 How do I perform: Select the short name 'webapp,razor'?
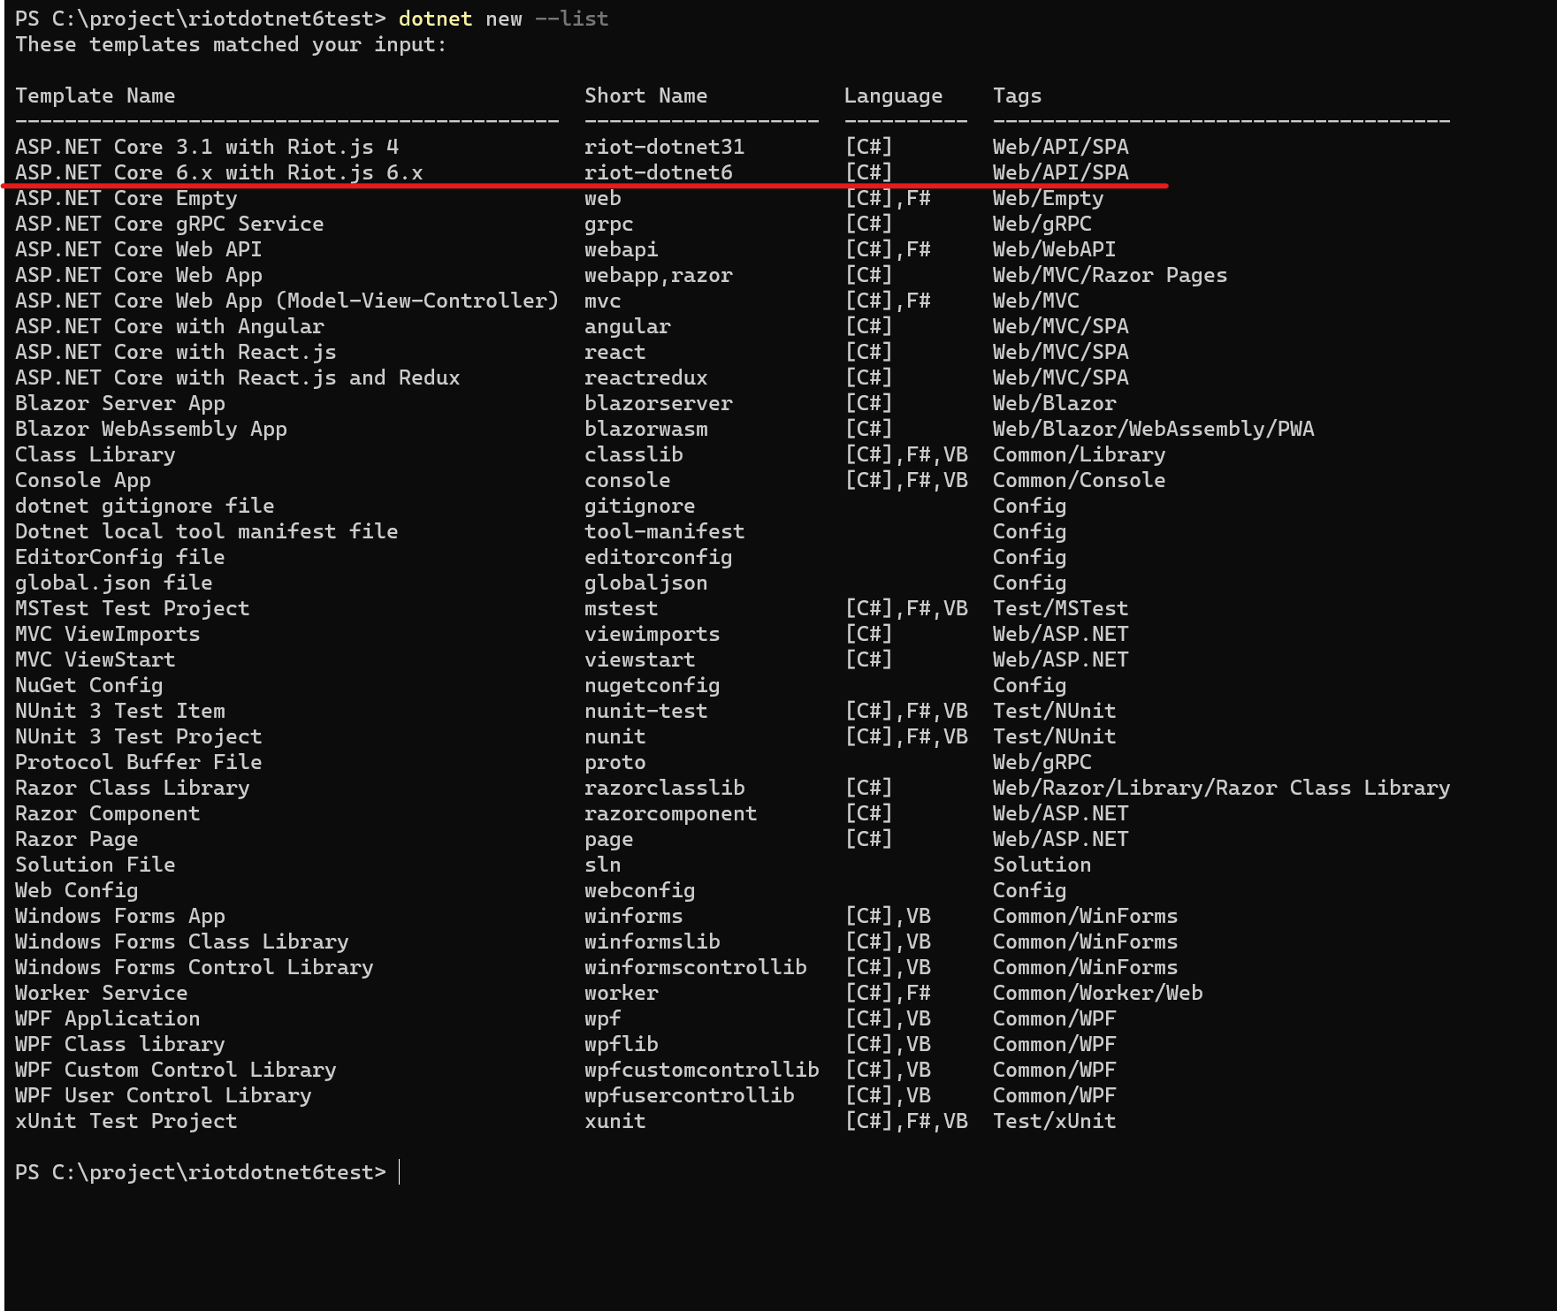(658, 275)
